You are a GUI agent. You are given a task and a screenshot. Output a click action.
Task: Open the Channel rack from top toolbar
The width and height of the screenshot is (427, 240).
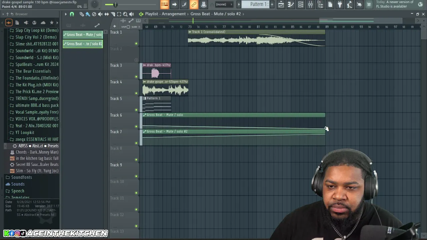[x=301, y=4]
